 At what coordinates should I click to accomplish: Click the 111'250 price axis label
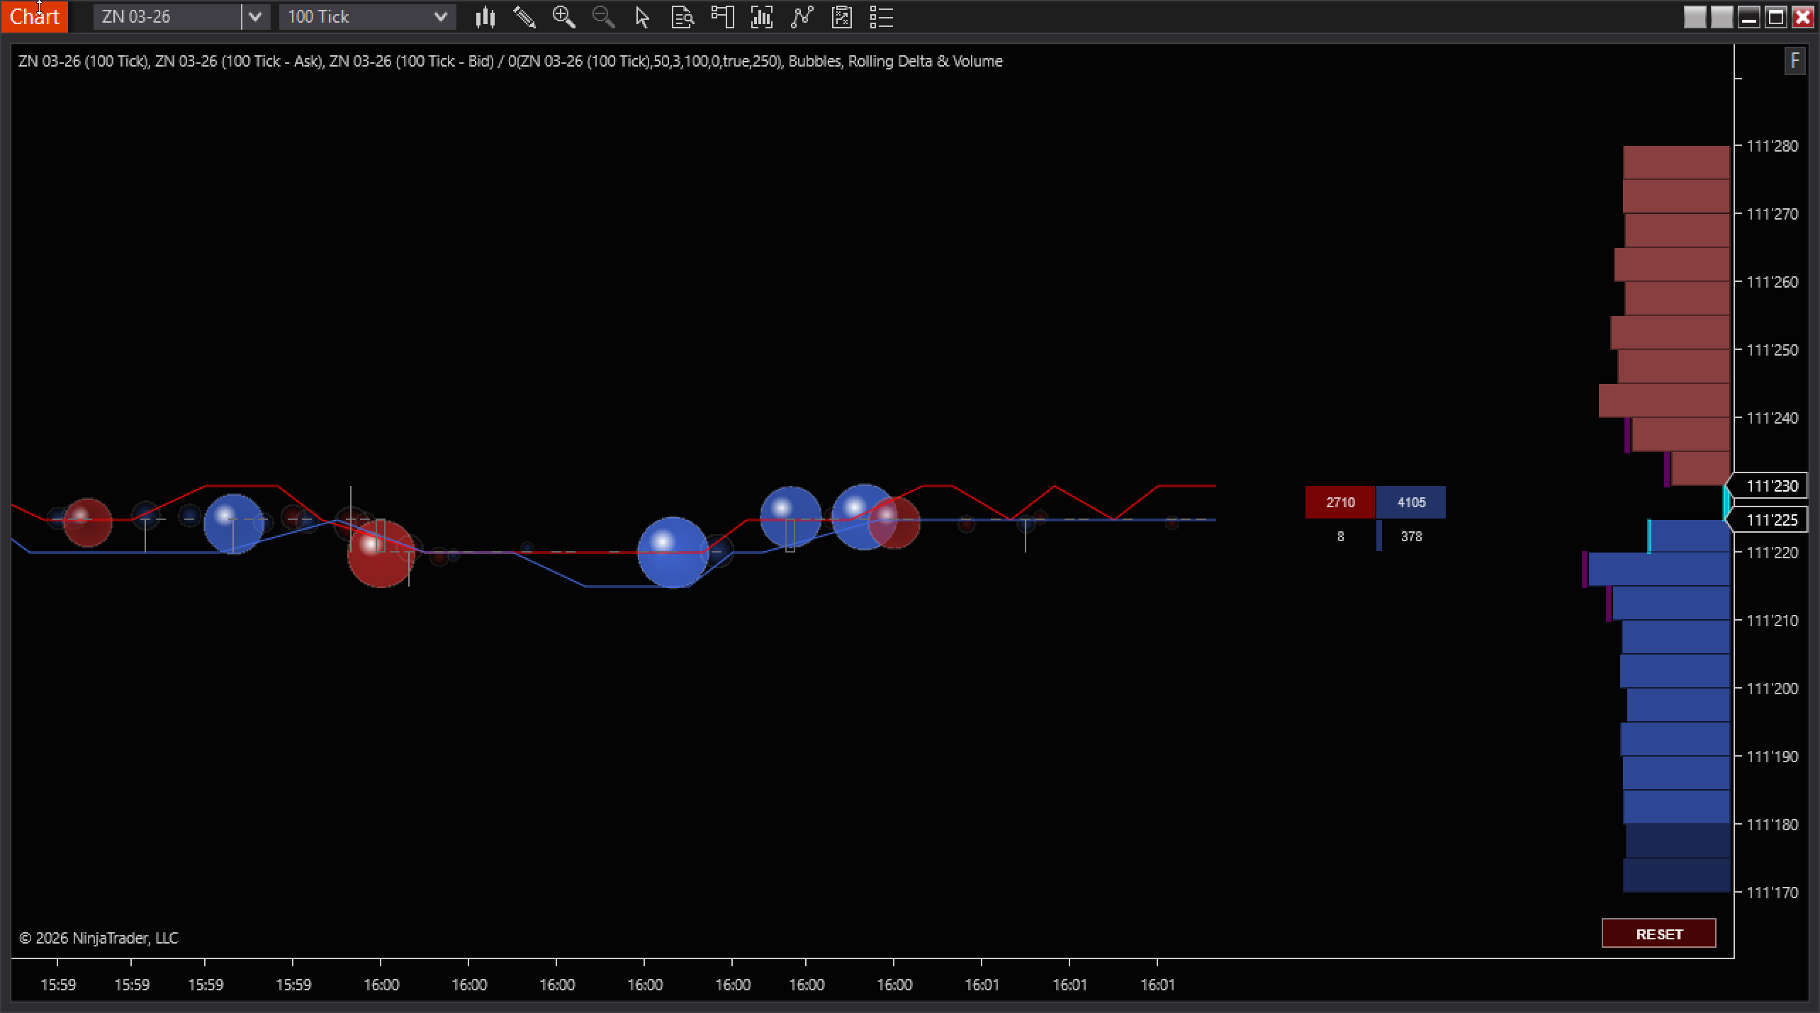coord(1773,350)
